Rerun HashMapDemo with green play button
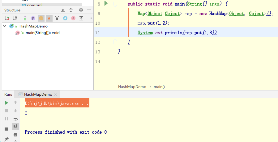The width and height of the screenshot is (278, 142). click(6, 103)
